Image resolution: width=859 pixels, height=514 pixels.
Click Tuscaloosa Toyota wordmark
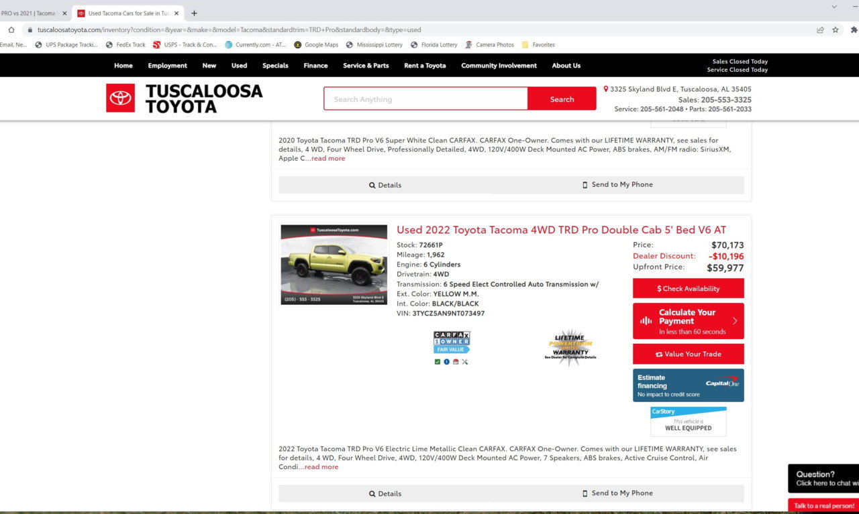[x=204, y=99]
